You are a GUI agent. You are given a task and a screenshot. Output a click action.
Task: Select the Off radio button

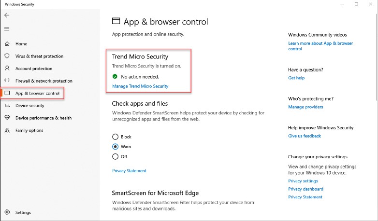pyautogui.click(x=115, y=156)
